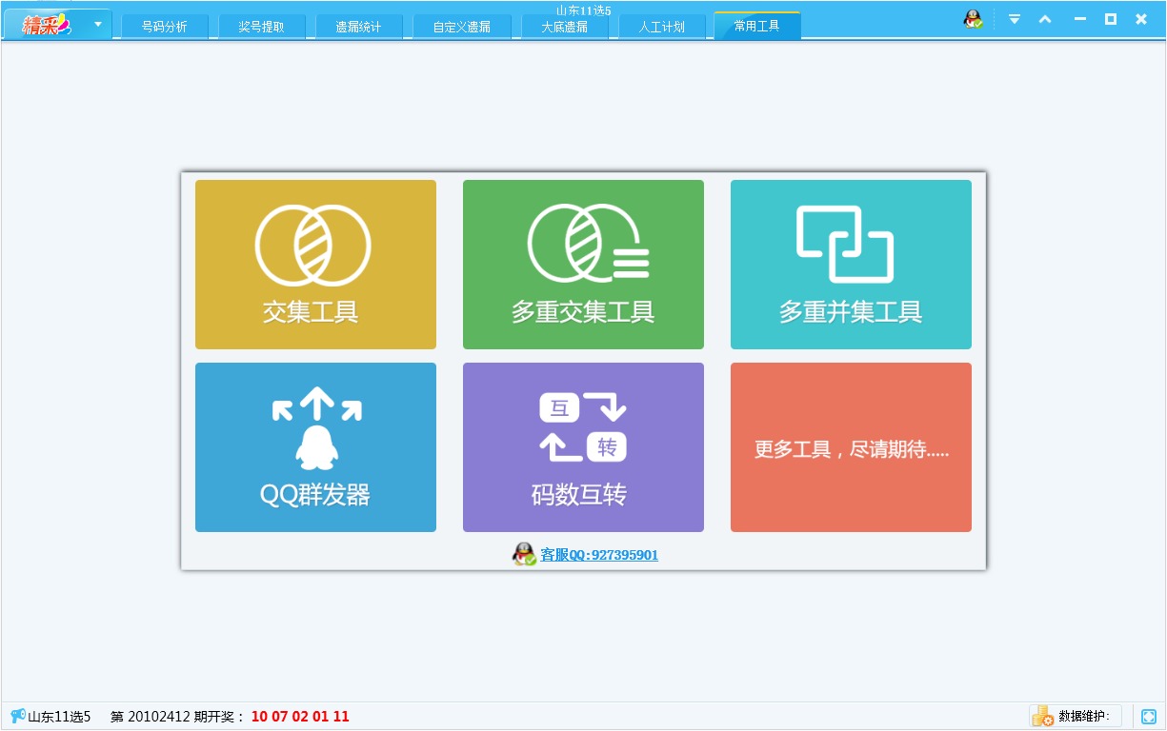Open the title bar menu down-arrow
This screenshot has height=731, width=1167.
pyautogui.click(x=1015, y=19)
